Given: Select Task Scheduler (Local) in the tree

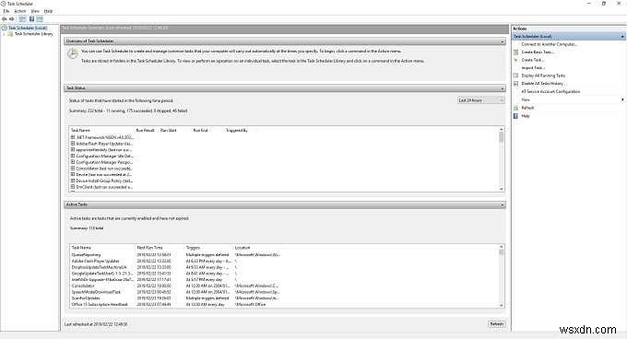Looking at the screenshot, I should [28, 28].
